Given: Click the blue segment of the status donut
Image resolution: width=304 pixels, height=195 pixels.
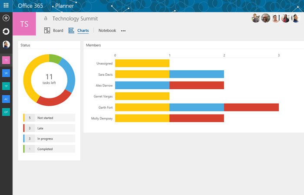Looking at the screenshot, I should click(70, 75).
